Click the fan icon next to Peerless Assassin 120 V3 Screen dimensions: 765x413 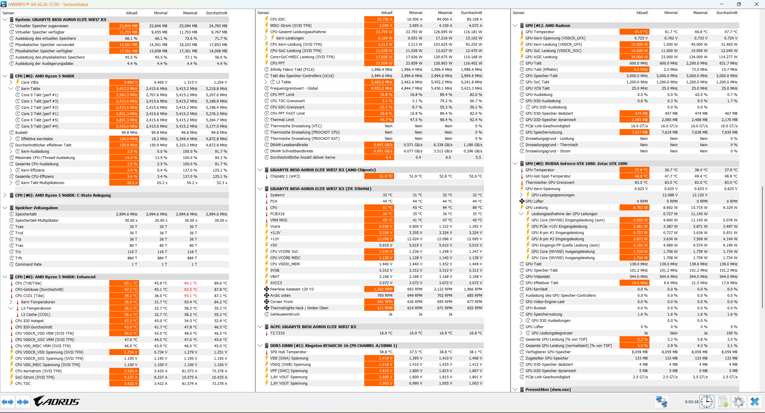pyautogui.click(x=267, y=289)
